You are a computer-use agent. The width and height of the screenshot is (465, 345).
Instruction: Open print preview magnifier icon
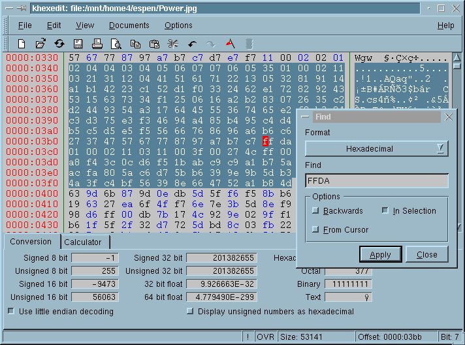pyautogui.click(x=116, y=44)
